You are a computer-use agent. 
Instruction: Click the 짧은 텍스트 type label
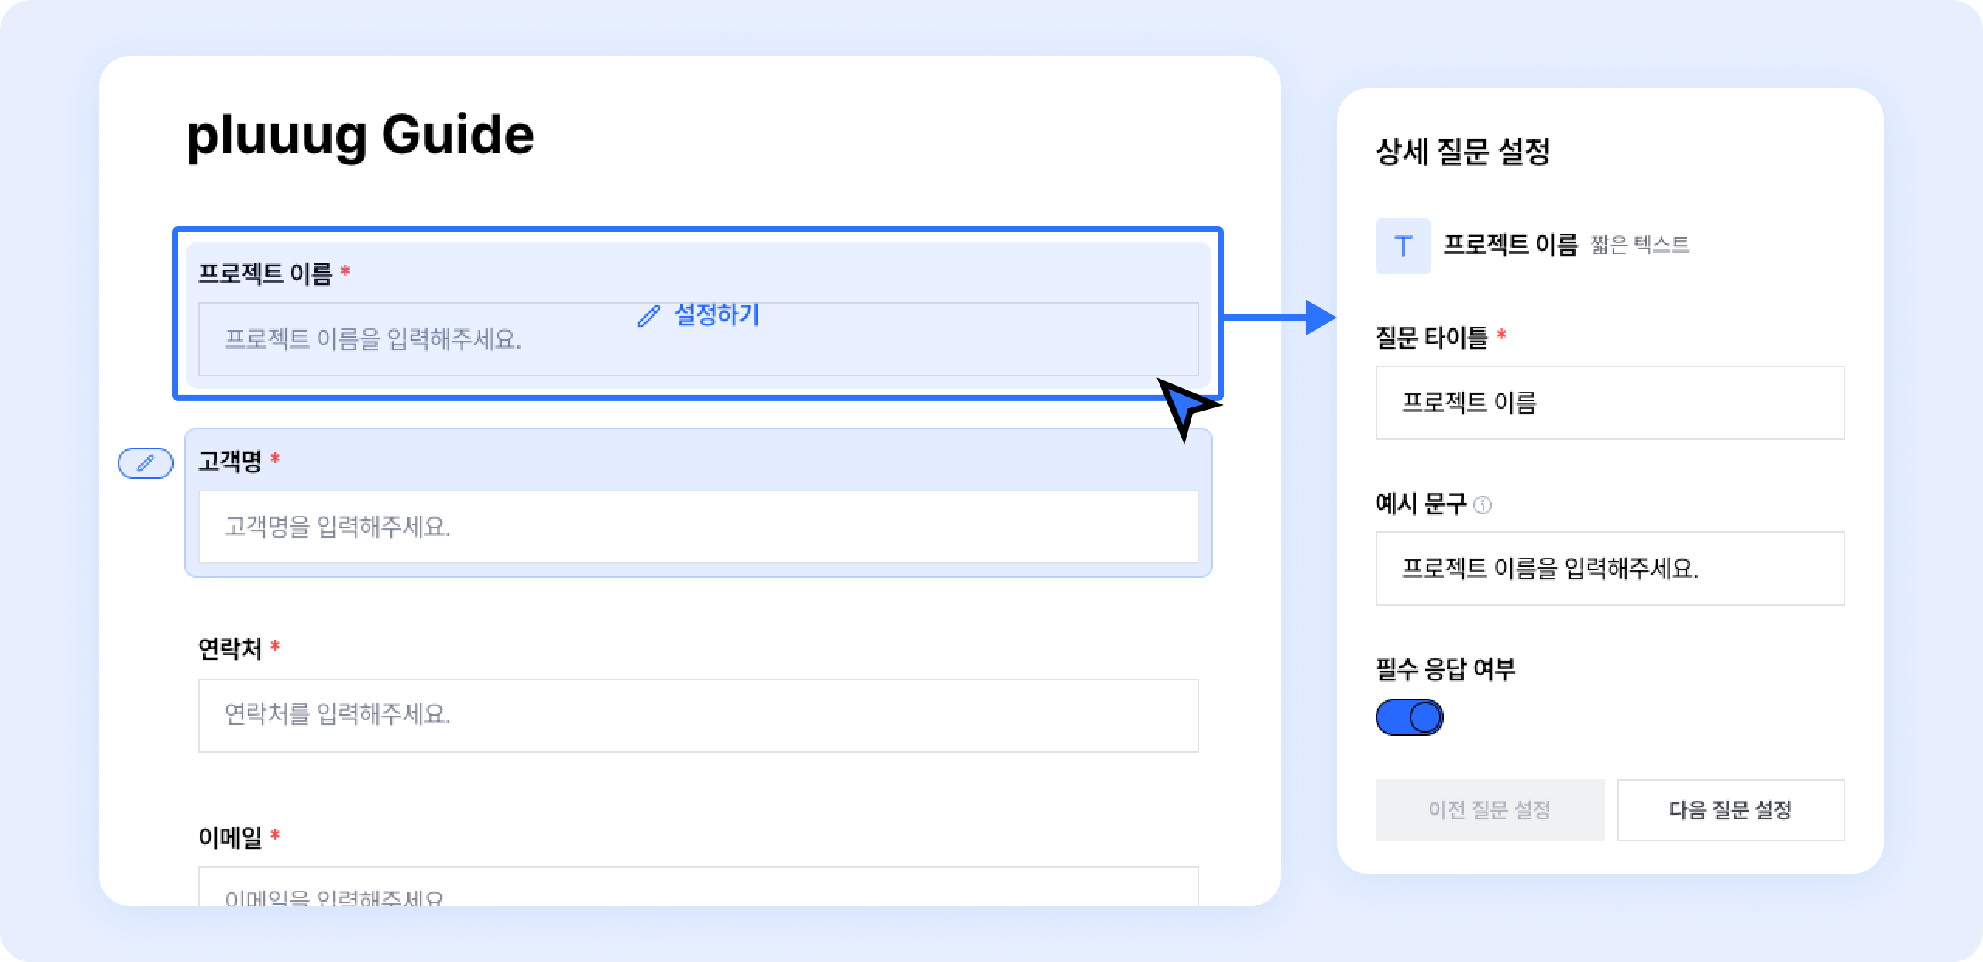click(1639, 245)
